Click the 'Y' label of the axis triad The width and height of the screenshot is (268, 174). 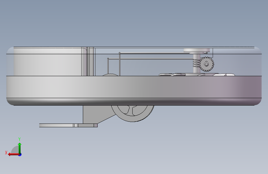[x=19, y=139]
